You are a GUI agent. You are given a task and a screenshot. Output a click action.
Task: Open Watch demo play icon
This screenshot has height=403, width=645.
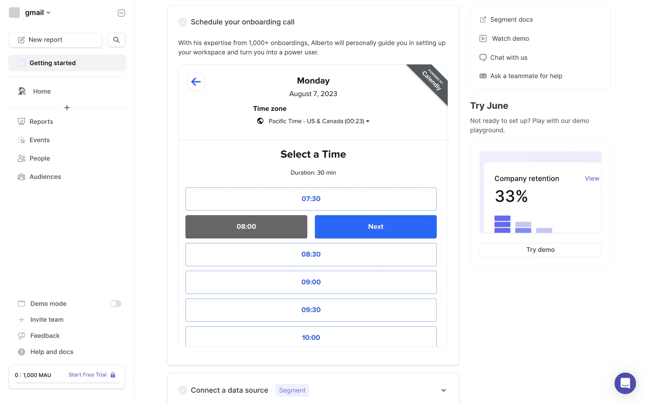click(x=483, y=39)
